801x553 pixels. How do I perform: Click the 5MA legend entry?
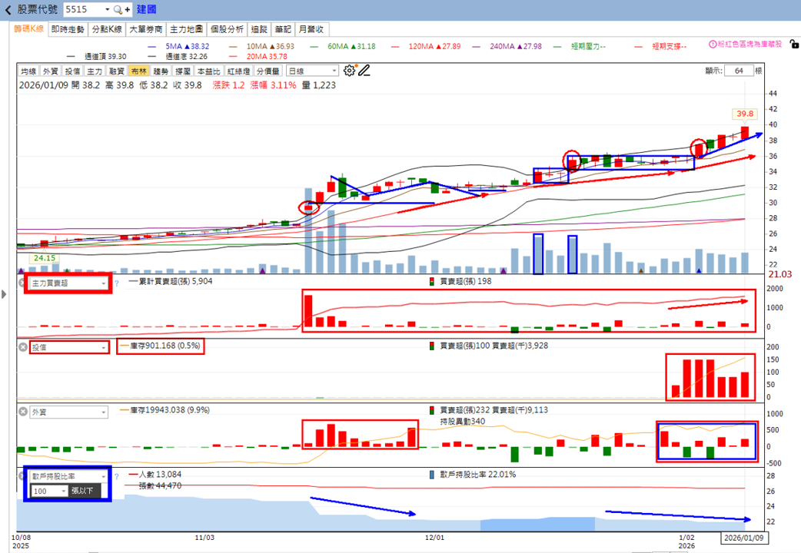[178, 46]
